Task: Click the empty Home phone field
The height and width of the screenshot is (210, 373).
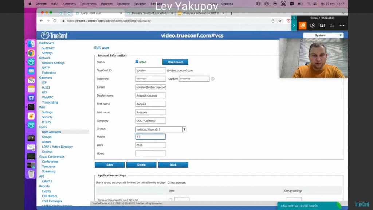Action: pos(150,153)
